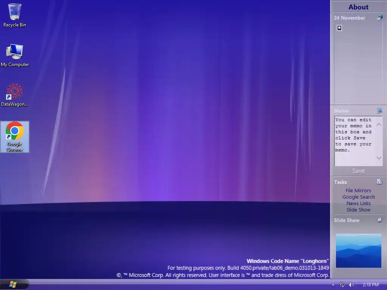This screenshot has width=387, height=290.
Task: Click the Slide Show tile heading
Action: pyautogui.click(x=347, y=220)
